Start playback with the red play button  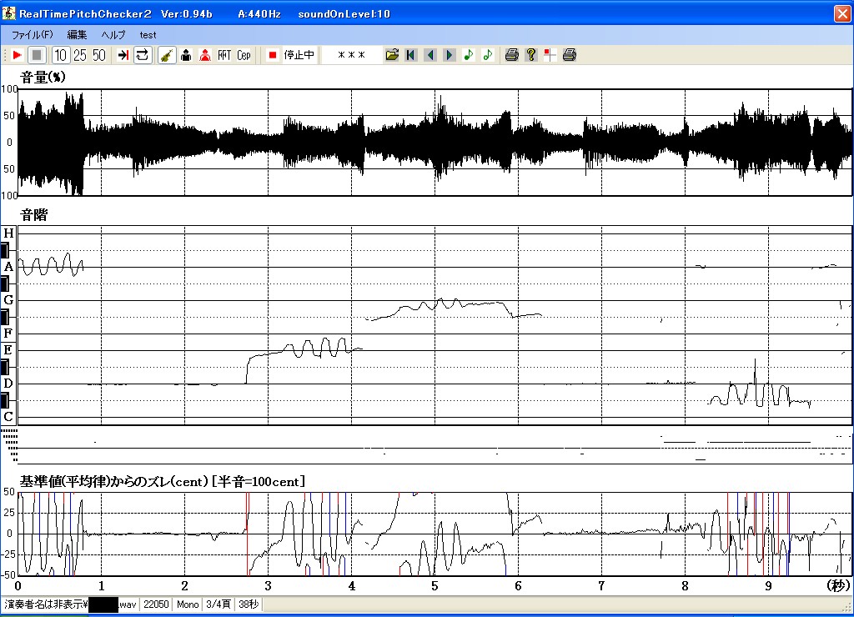coord(17,55)
